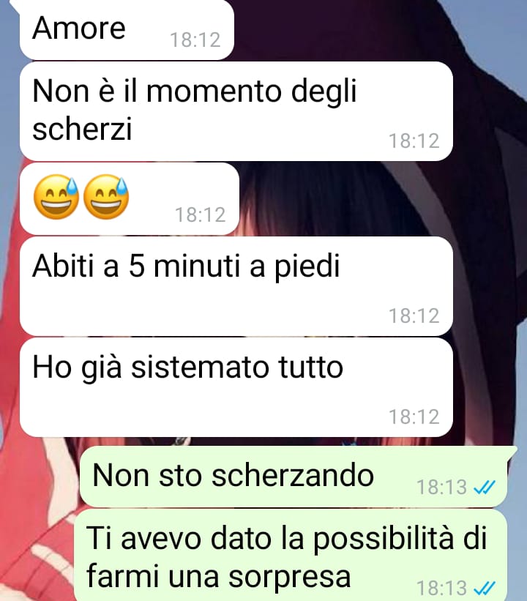Tap the 18:12 timestamp on the "scherzi" message
The width and height of the screenshot is (527, 601).
[x=414, y=141]
